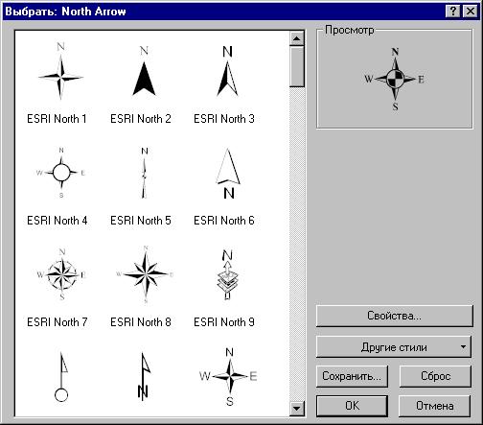Click the ESRI North 3 label
This screenshot has height=425, width=483.
click(224, 119)
